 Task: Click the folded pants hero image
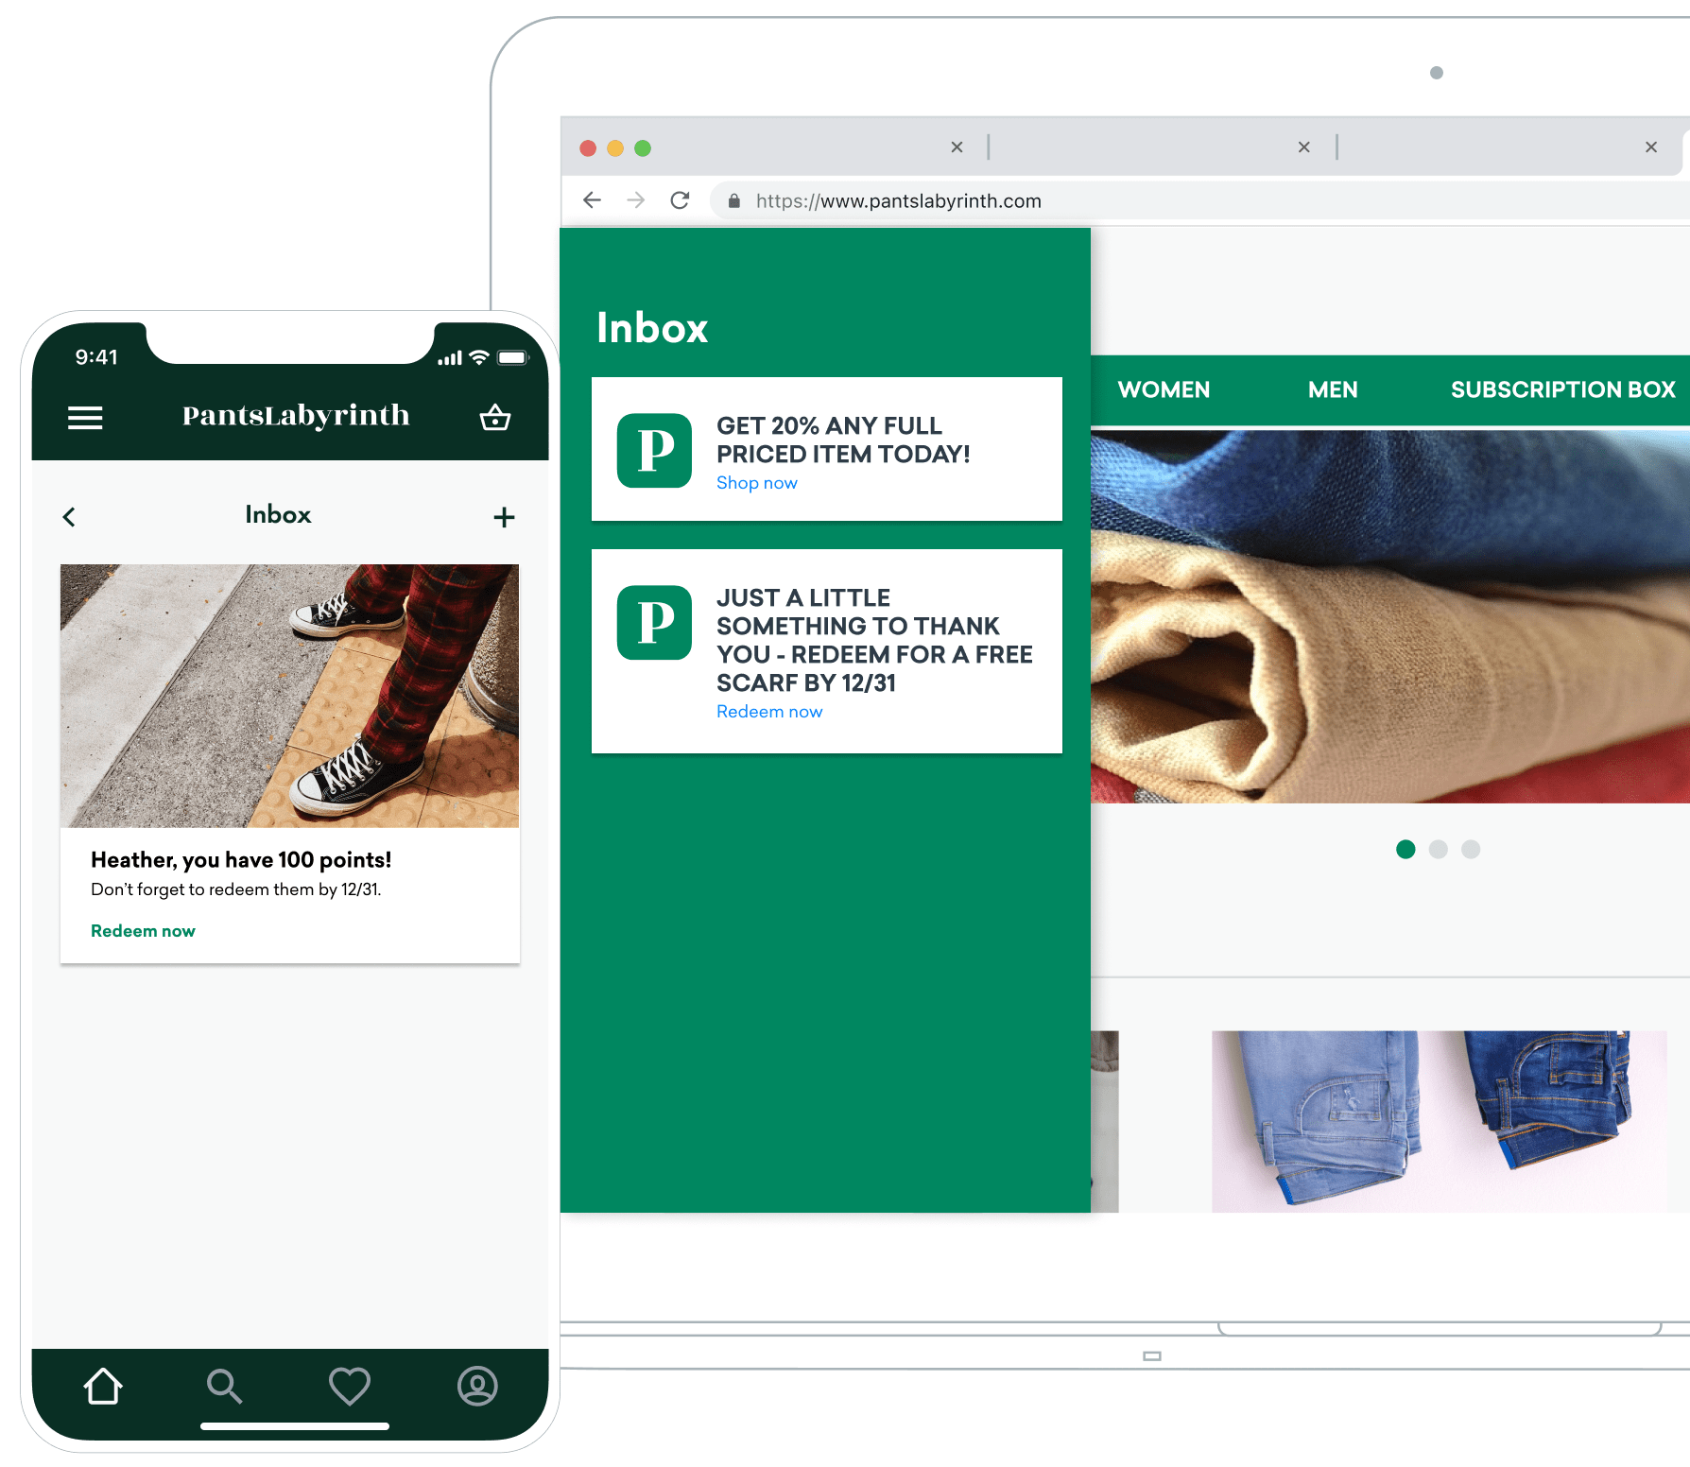tap(1389, 616)
